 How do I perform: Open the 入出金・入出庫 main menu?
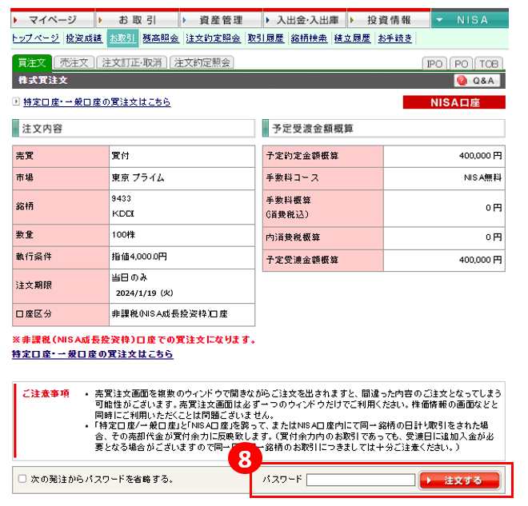pos(305,20)
